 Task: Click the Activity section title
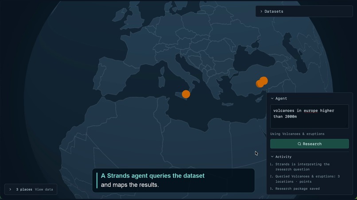coord(283,157)
